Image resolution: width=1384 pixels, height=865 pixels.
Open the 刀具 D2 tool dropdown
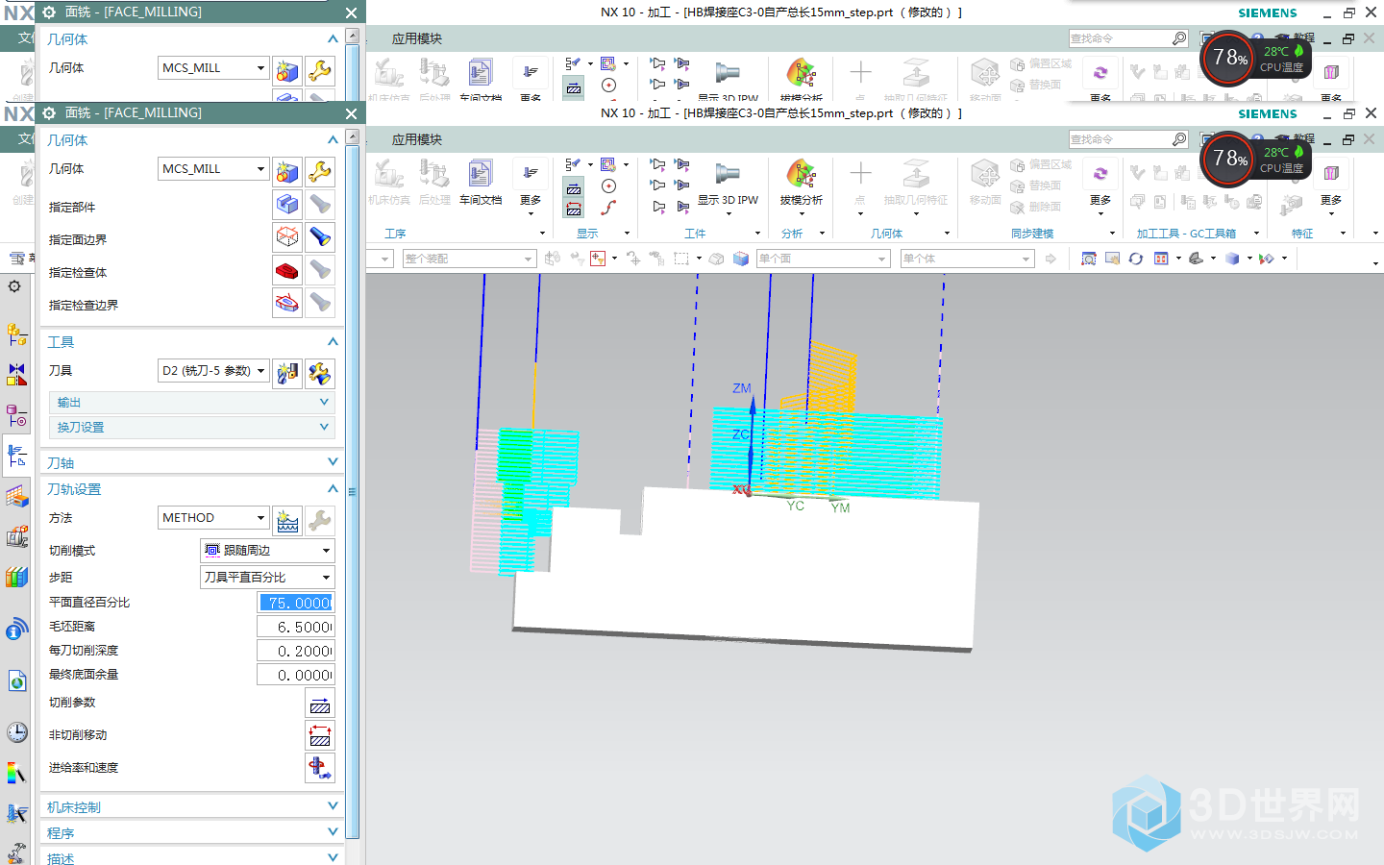[x=213, y=371]
